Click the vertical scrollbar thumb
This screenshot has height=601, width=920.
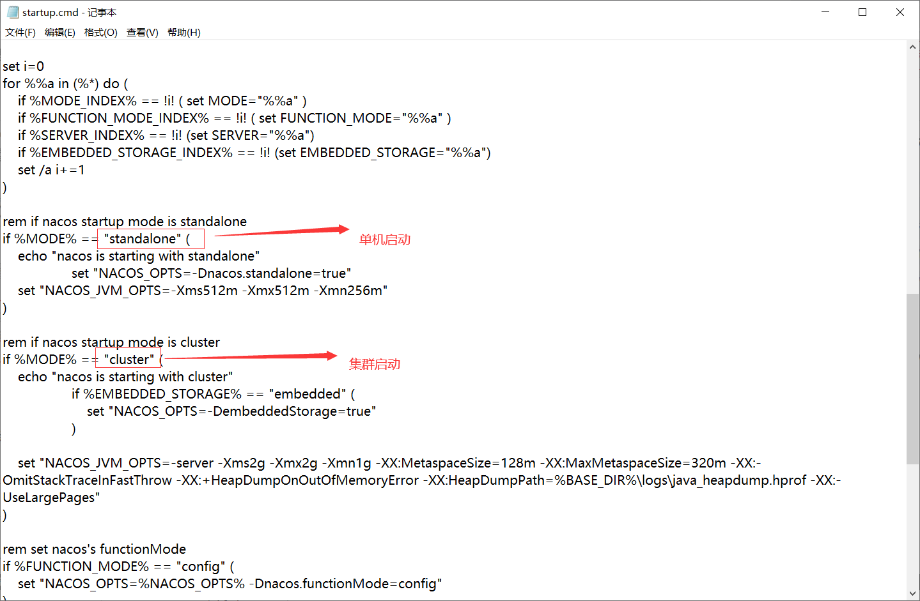click(x=913, y=379)
